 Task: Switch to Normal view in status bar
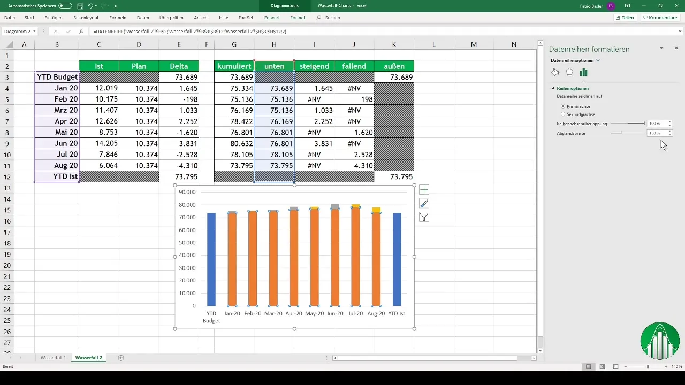pos(588,367)
